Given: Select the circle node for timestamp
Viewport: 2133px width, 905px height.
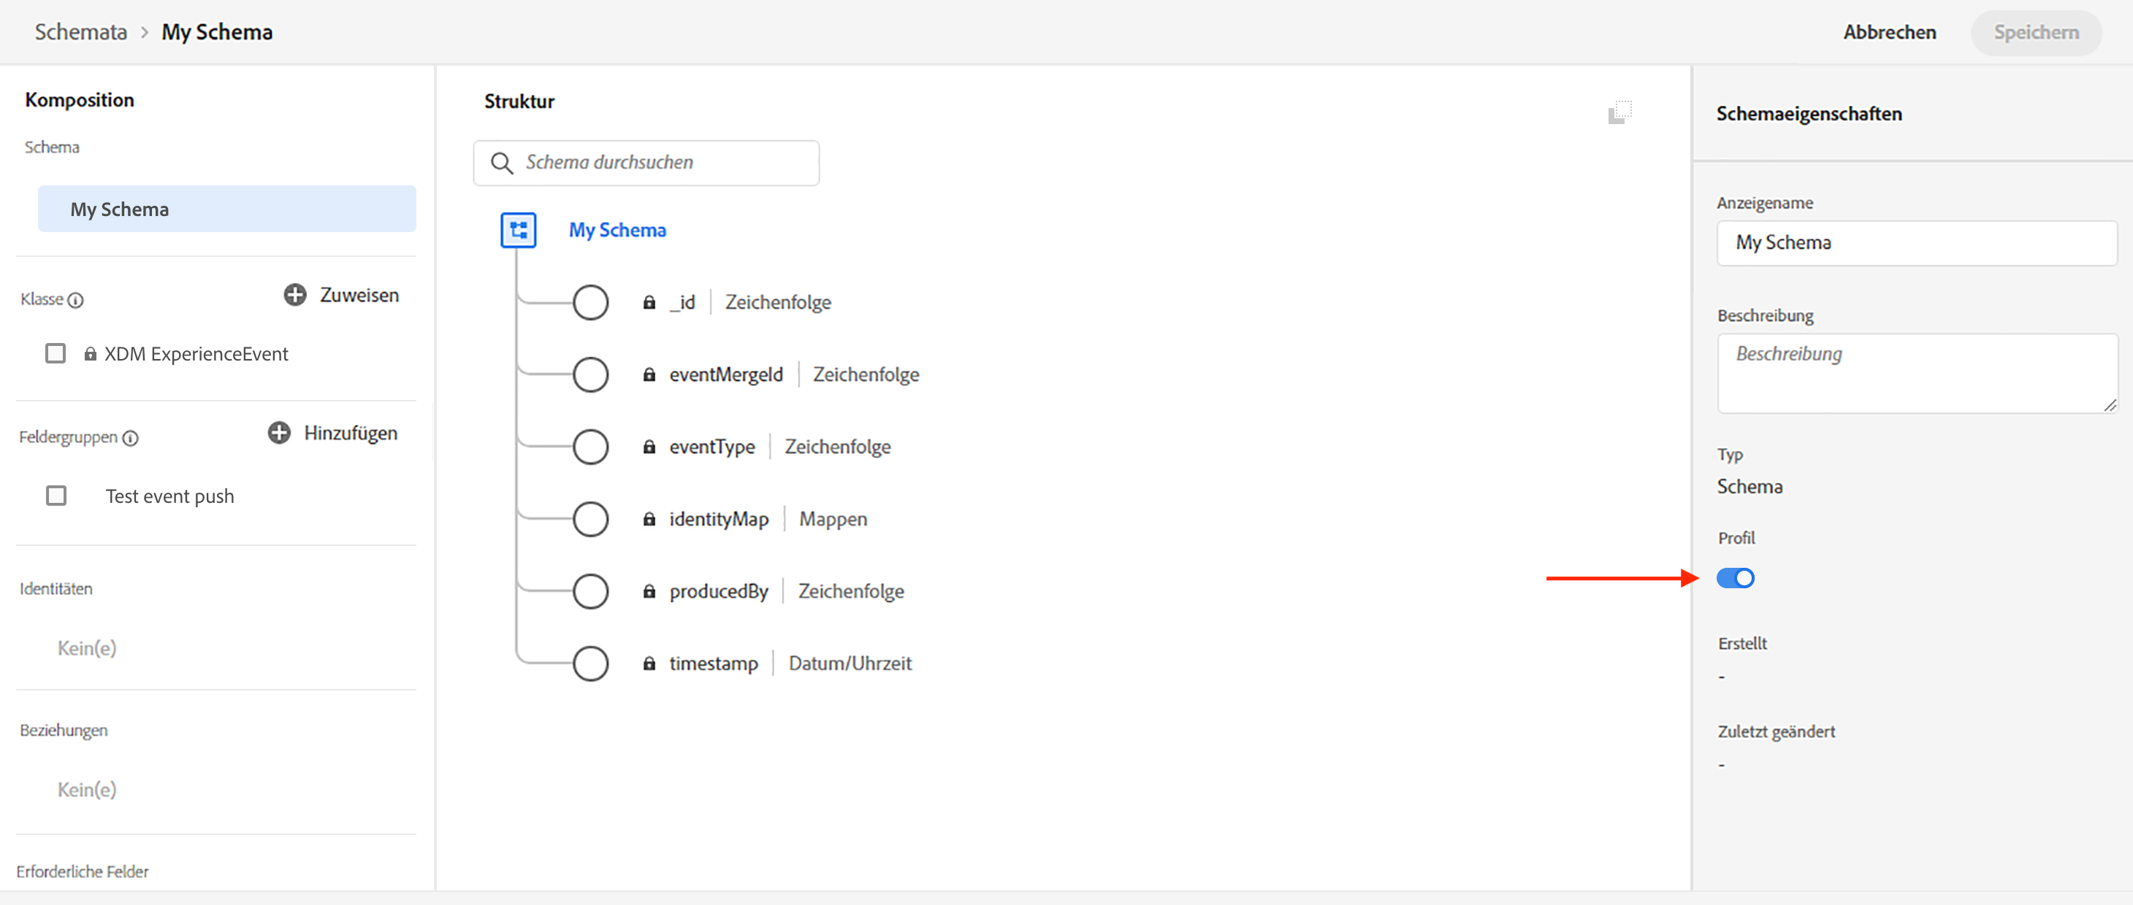Looking at the screenshot, I should coord(590,663).
